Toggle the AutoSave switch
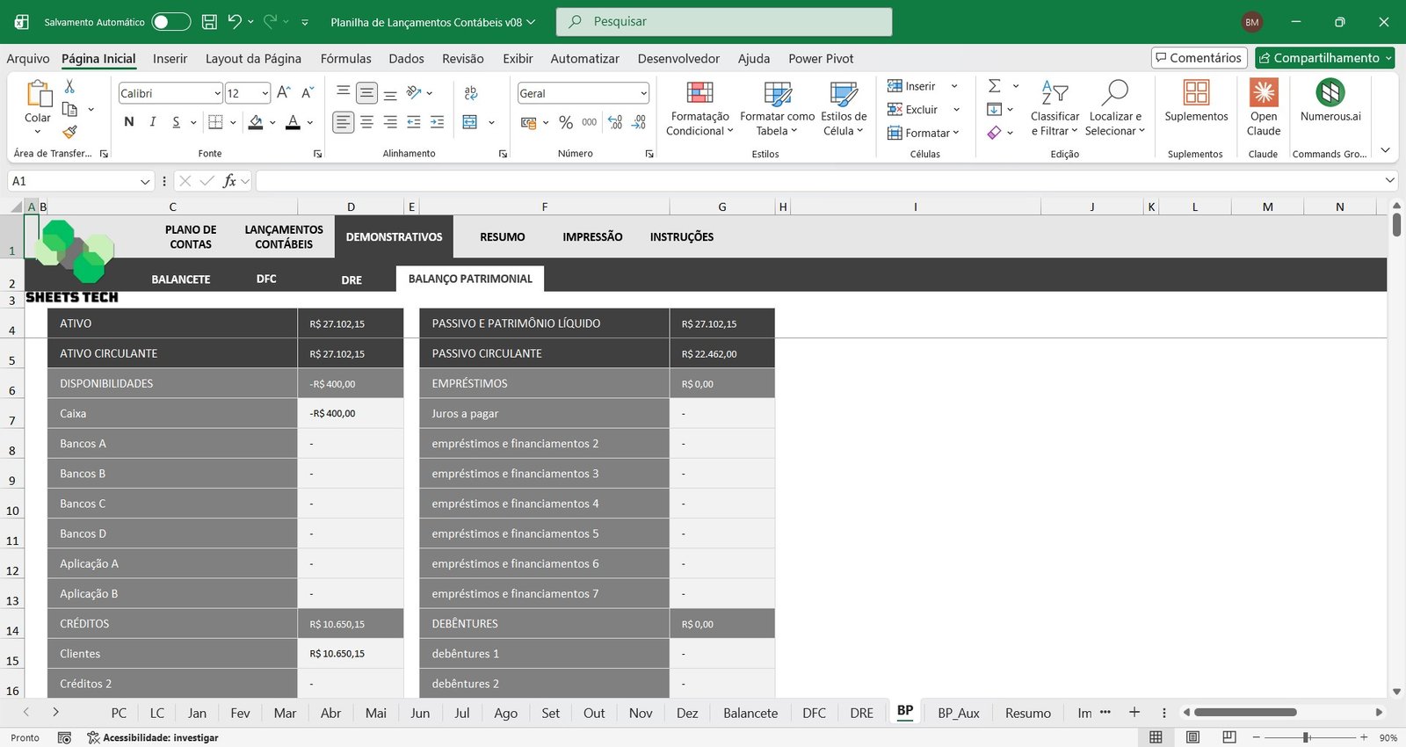 tap(170, 22)
